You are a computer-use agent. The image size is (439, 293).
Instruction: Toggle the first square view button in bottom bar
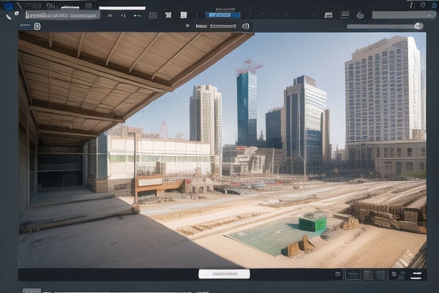click(x=353, y=275)
